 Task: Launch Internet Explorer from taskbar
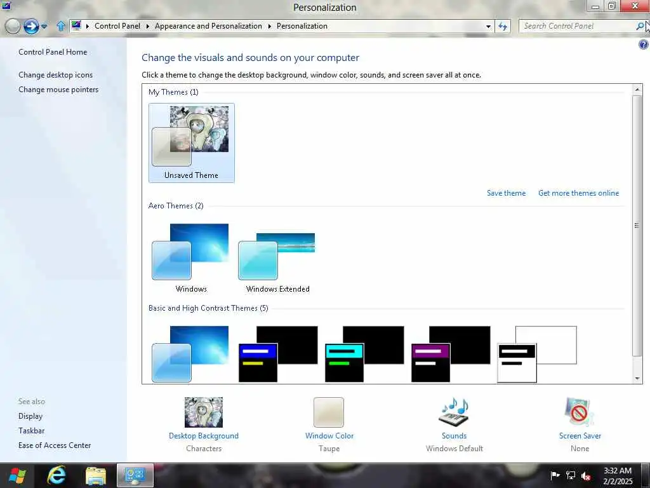56,475
